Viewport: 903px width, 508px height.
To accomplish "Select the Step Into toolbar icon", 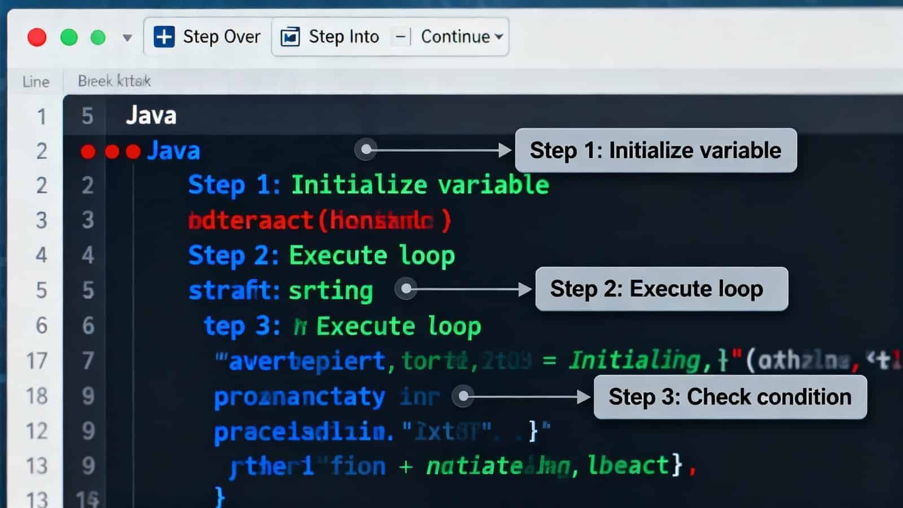I will click(291, 36).
